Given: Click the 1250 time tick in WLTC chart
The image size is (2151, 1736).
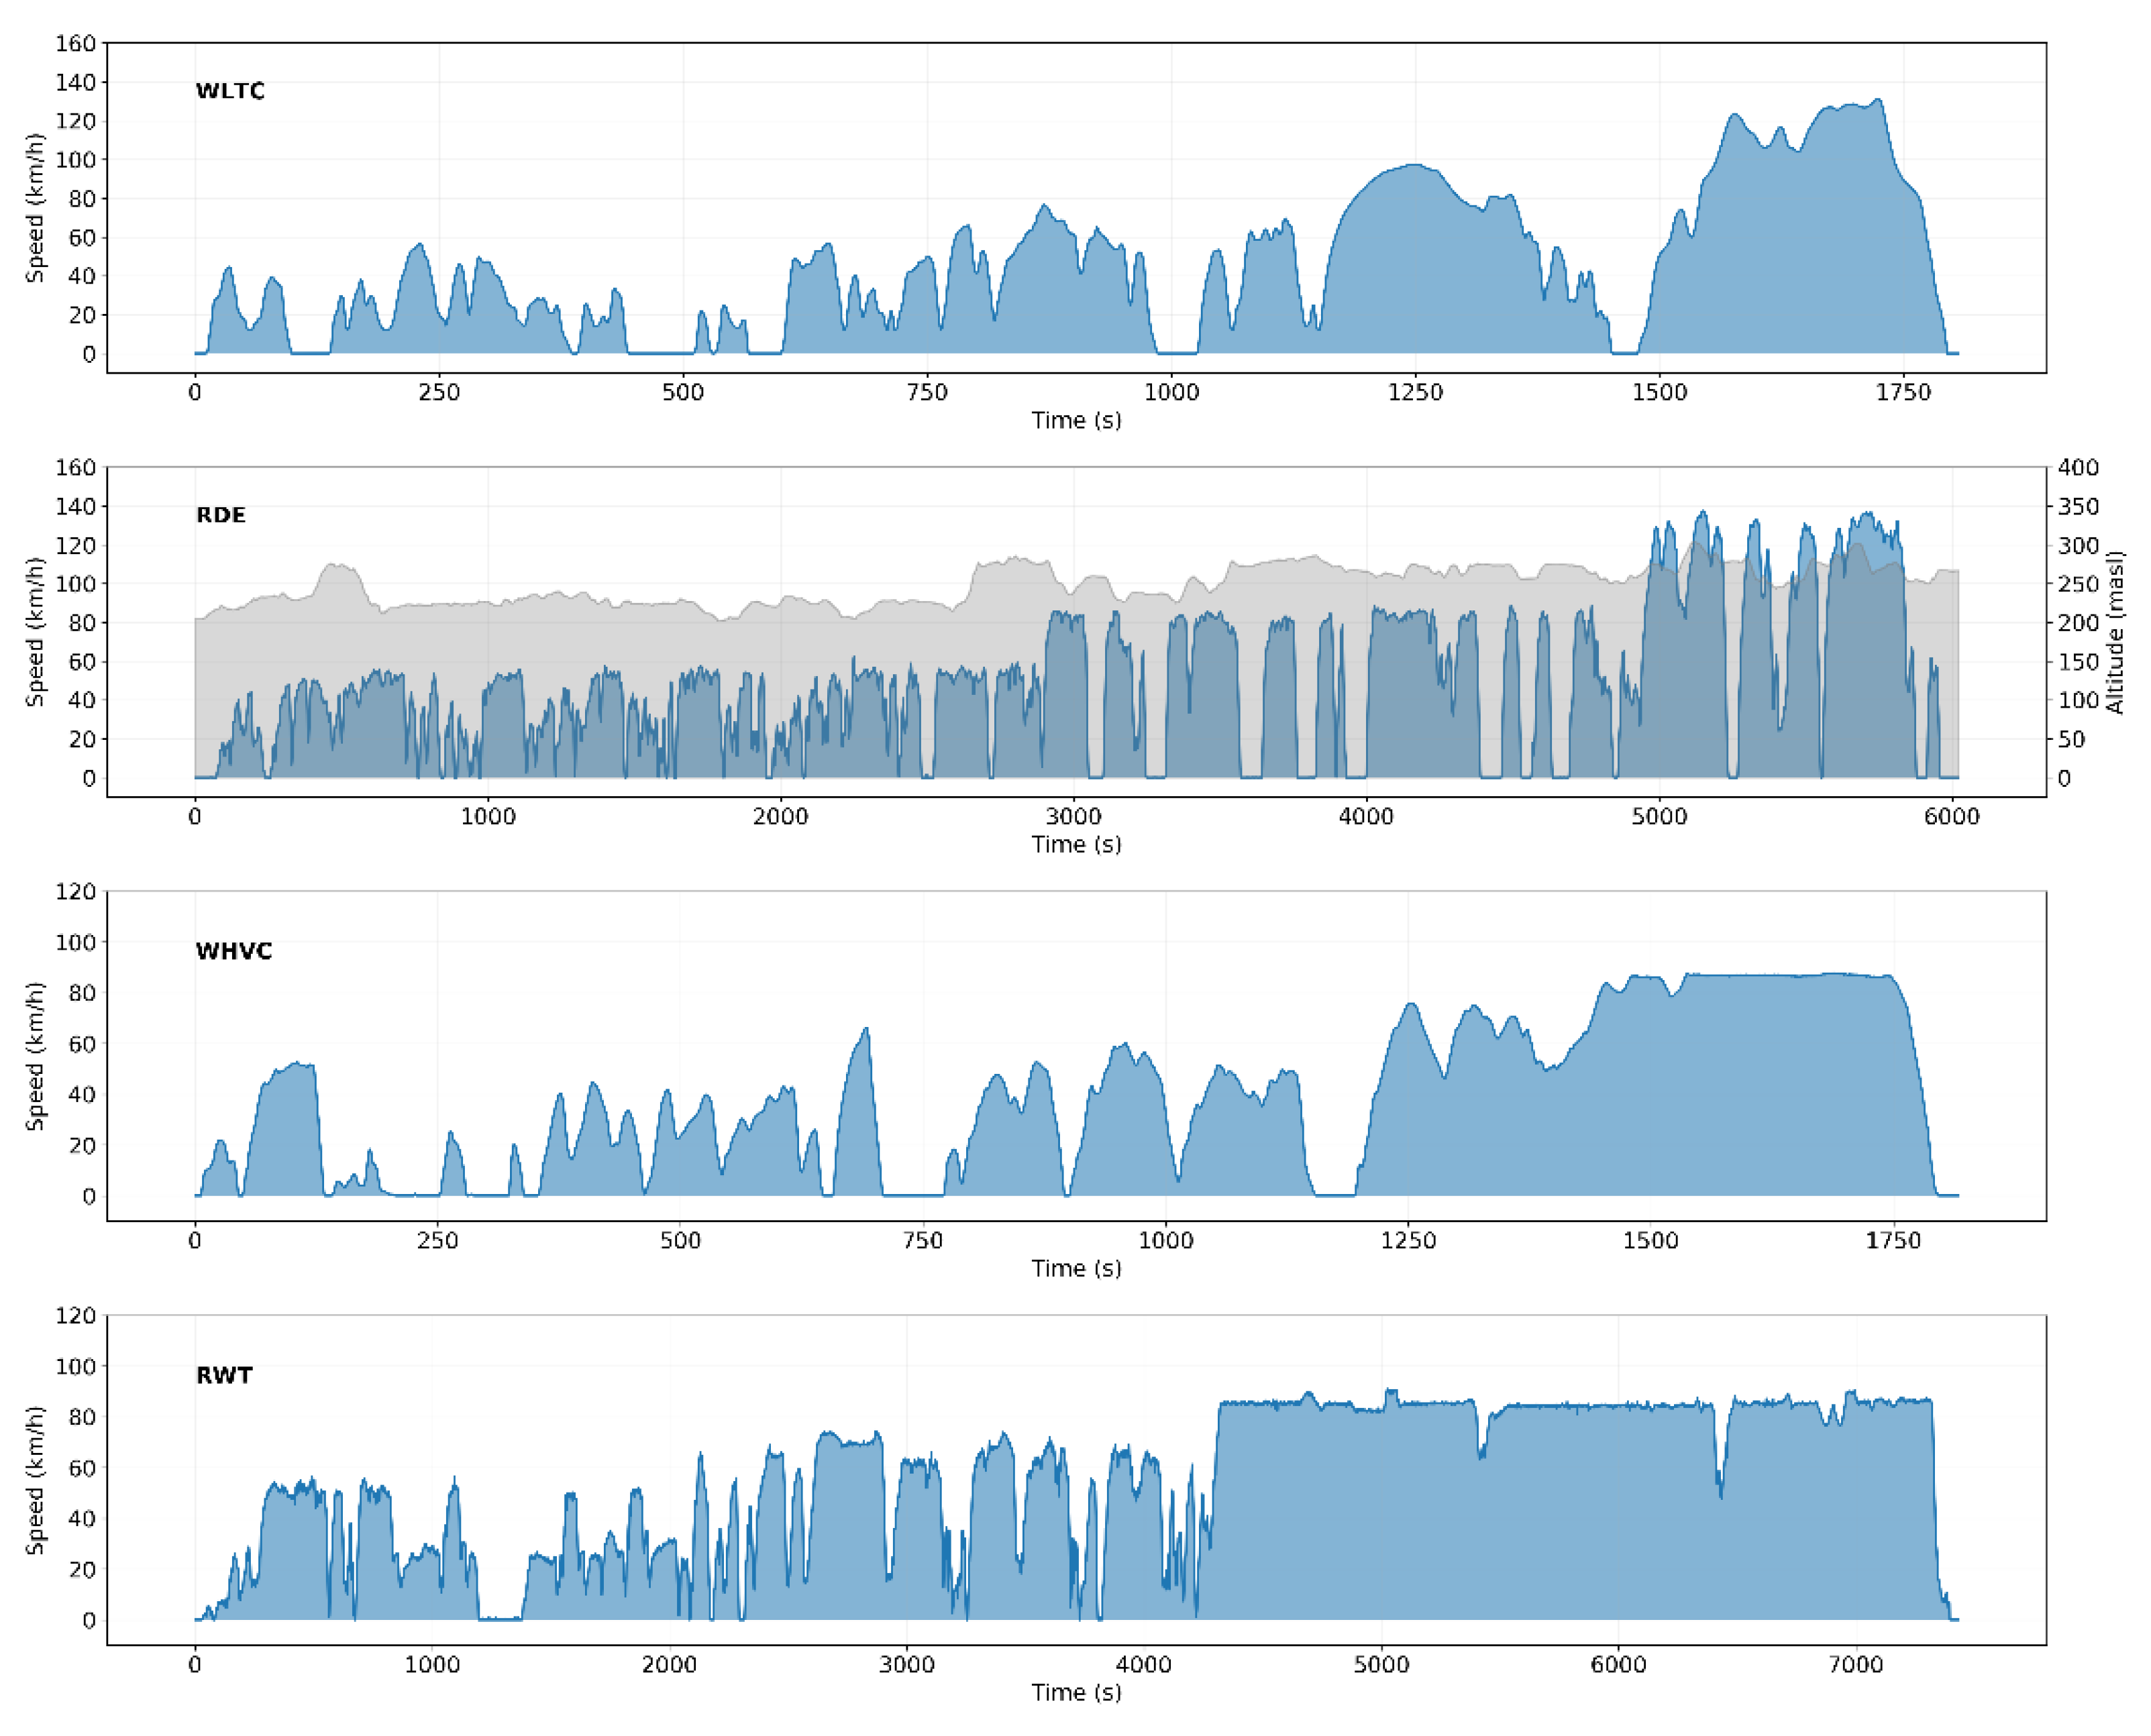Looking at the screenshot, I should click(1416, 392).
